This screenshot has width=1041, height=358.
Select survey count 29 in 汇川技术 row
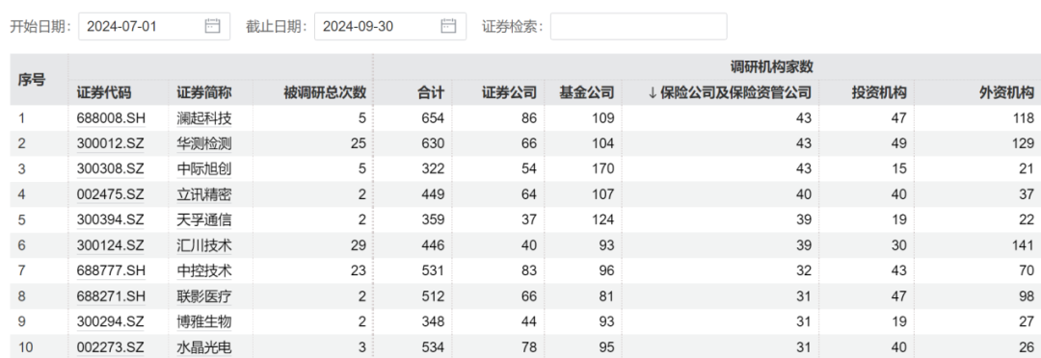359,246
